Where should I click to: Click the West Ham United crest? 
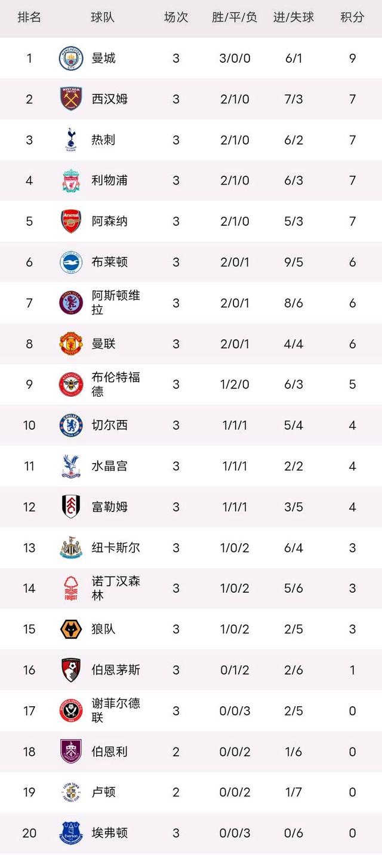coord(71,99)
